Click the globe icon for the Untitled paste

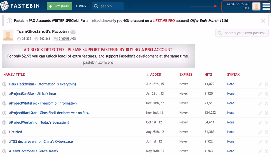click(4, 132)
